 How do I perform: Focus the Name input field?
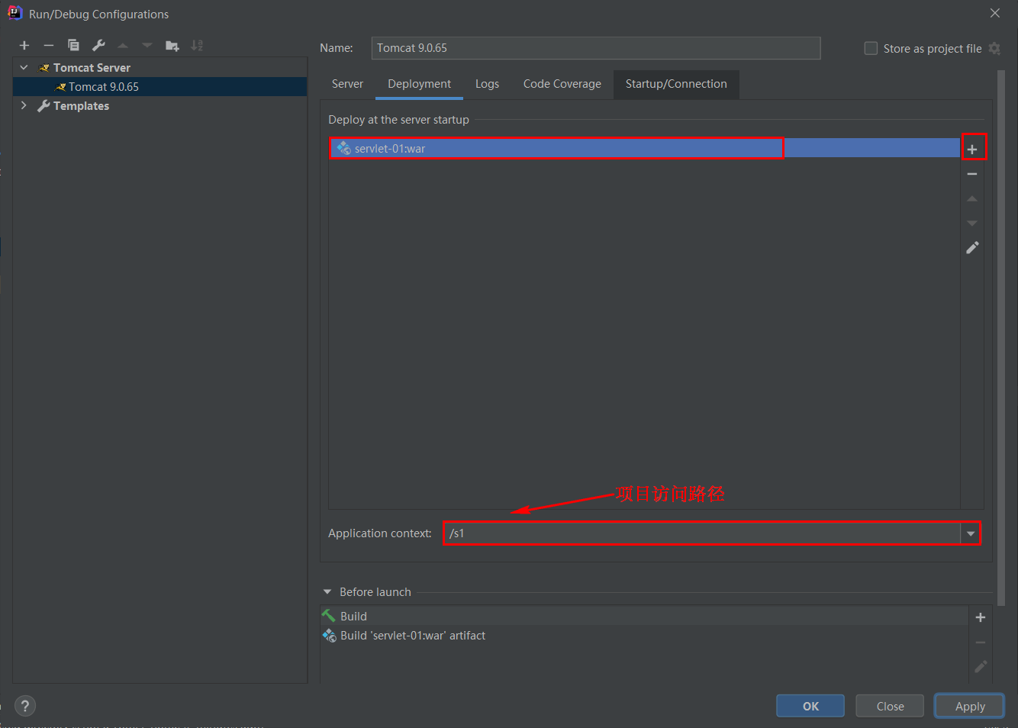click(596, 48)
